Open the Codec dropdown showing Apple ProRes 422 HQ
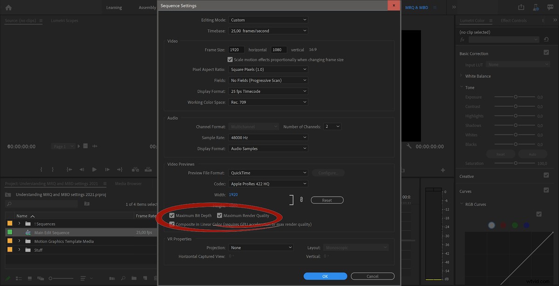 click(268, 184)
